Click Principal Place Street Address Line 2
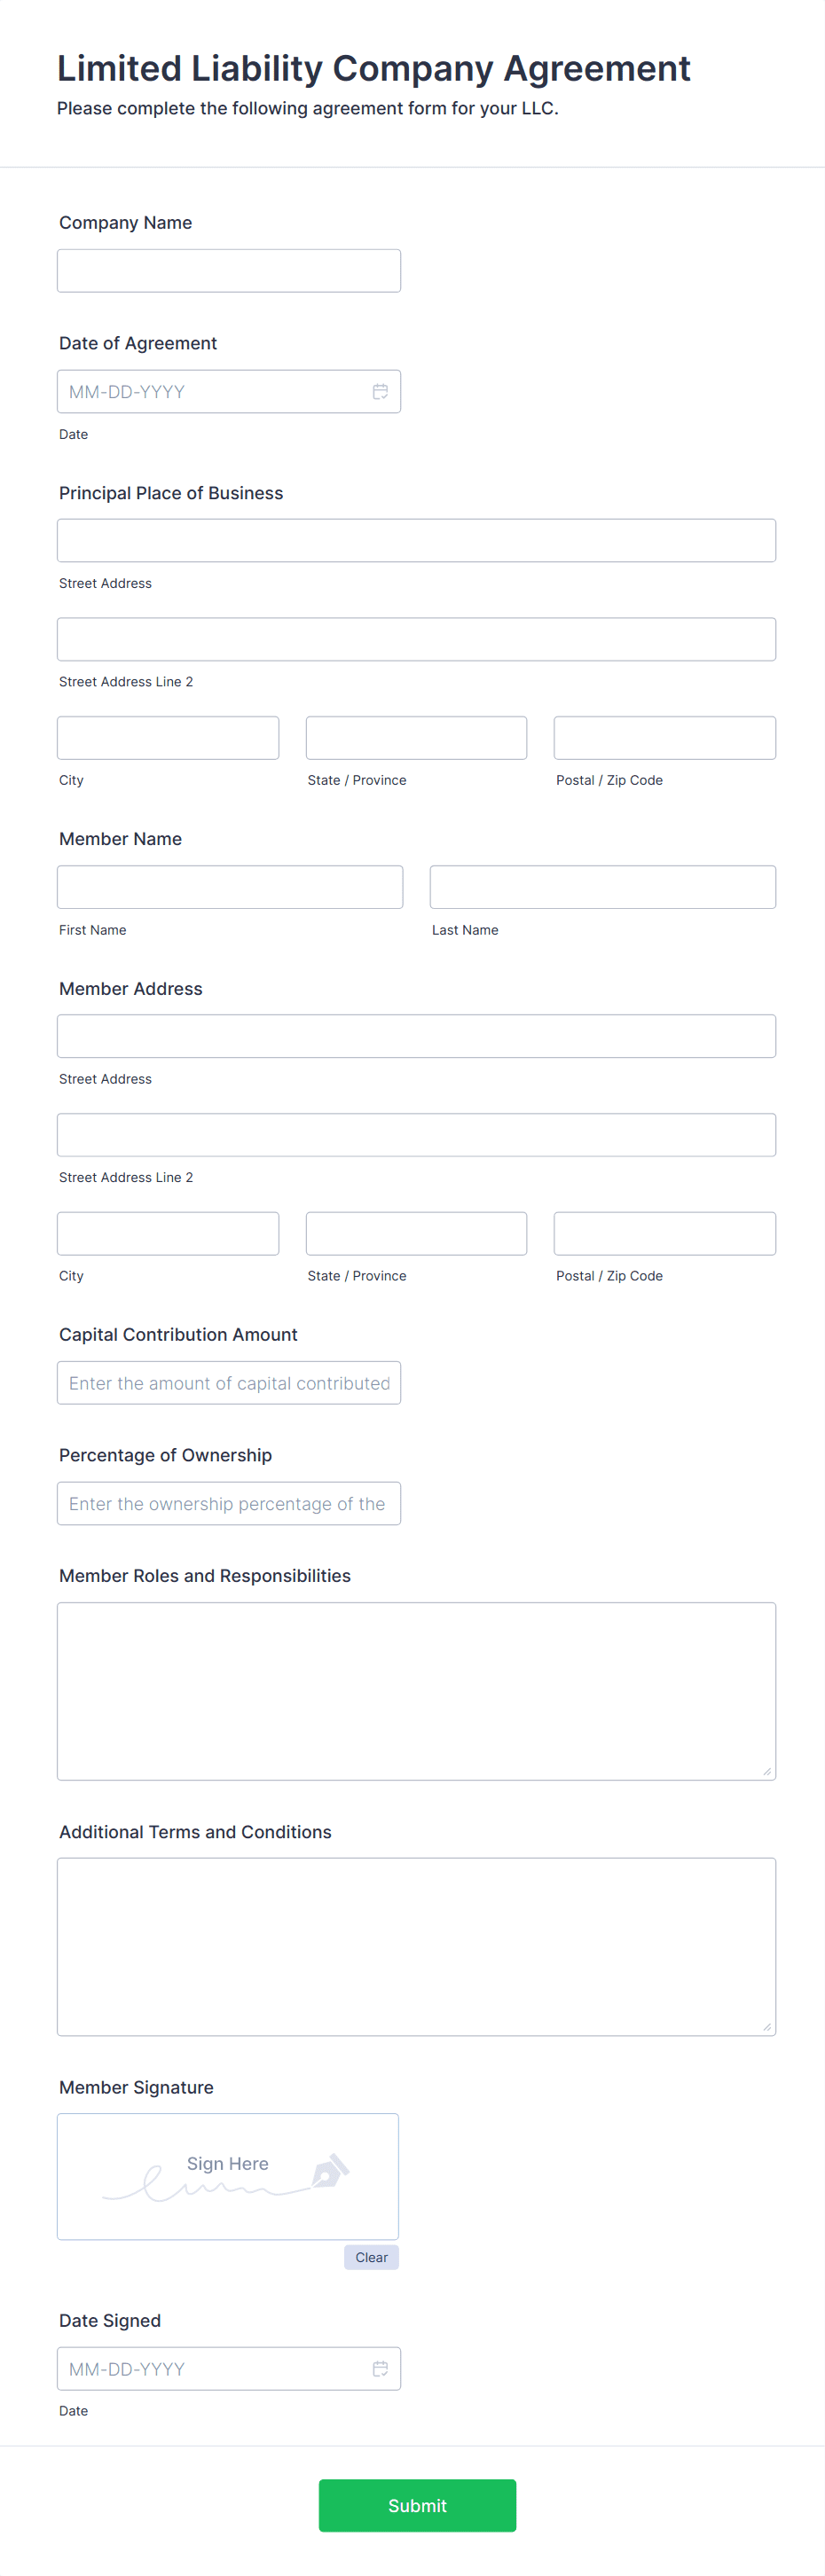The width and height of the screenshot is (825, 2576). (416, 639)
